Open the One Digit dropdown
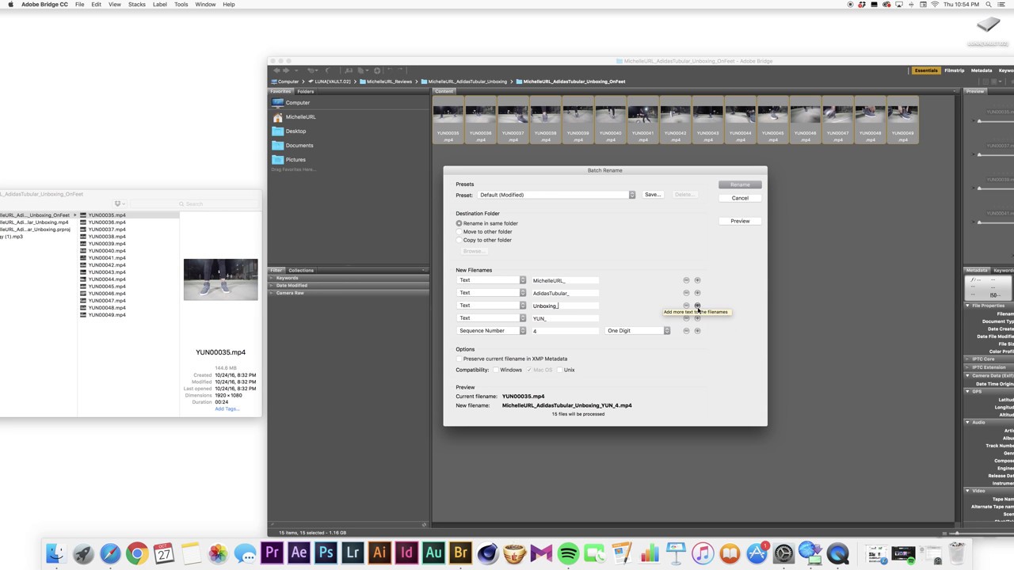This screenshot has height=570, width=1014. tap(638, 331)
